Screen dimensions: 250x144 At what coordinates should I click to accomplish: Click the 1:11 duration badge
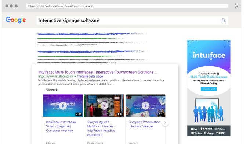click(161, 114)
